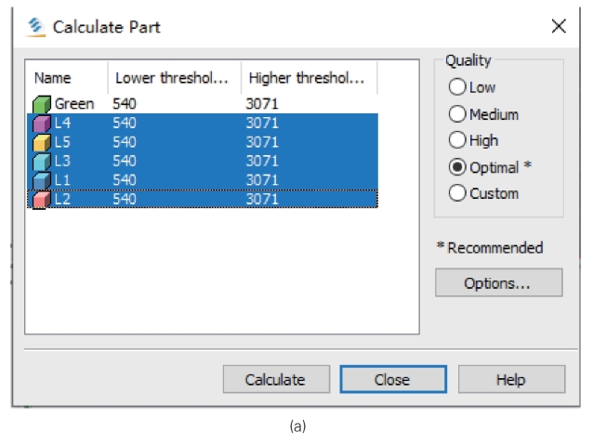Screen dimensions: 606x445
Task: Click the cyan cube icon for L3
Action: [x=41, y=161]
